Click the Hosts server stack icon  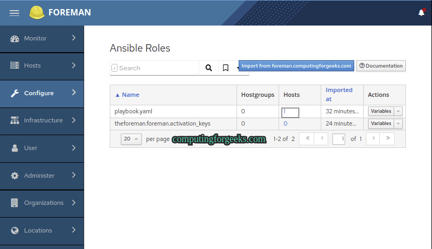[x=14, y=65]
